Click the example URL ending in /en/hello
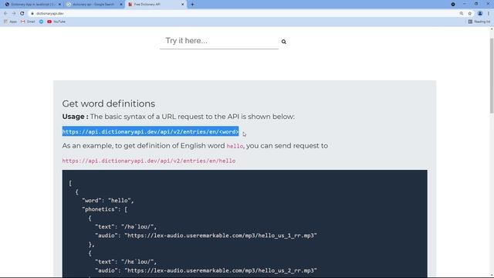 tap(149, 161)
